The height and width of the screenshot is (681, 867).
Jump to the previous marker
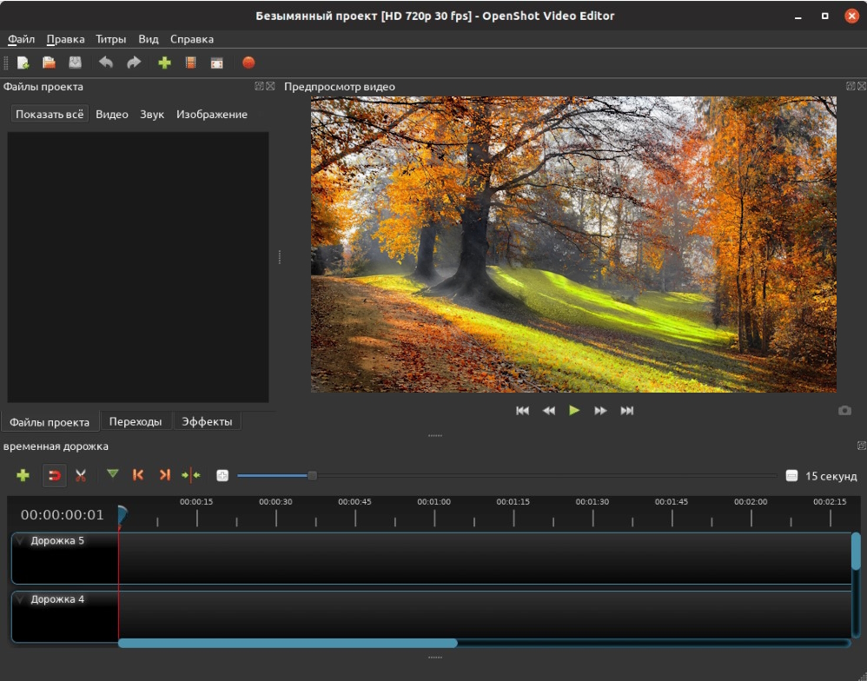[x=138, y=475]
